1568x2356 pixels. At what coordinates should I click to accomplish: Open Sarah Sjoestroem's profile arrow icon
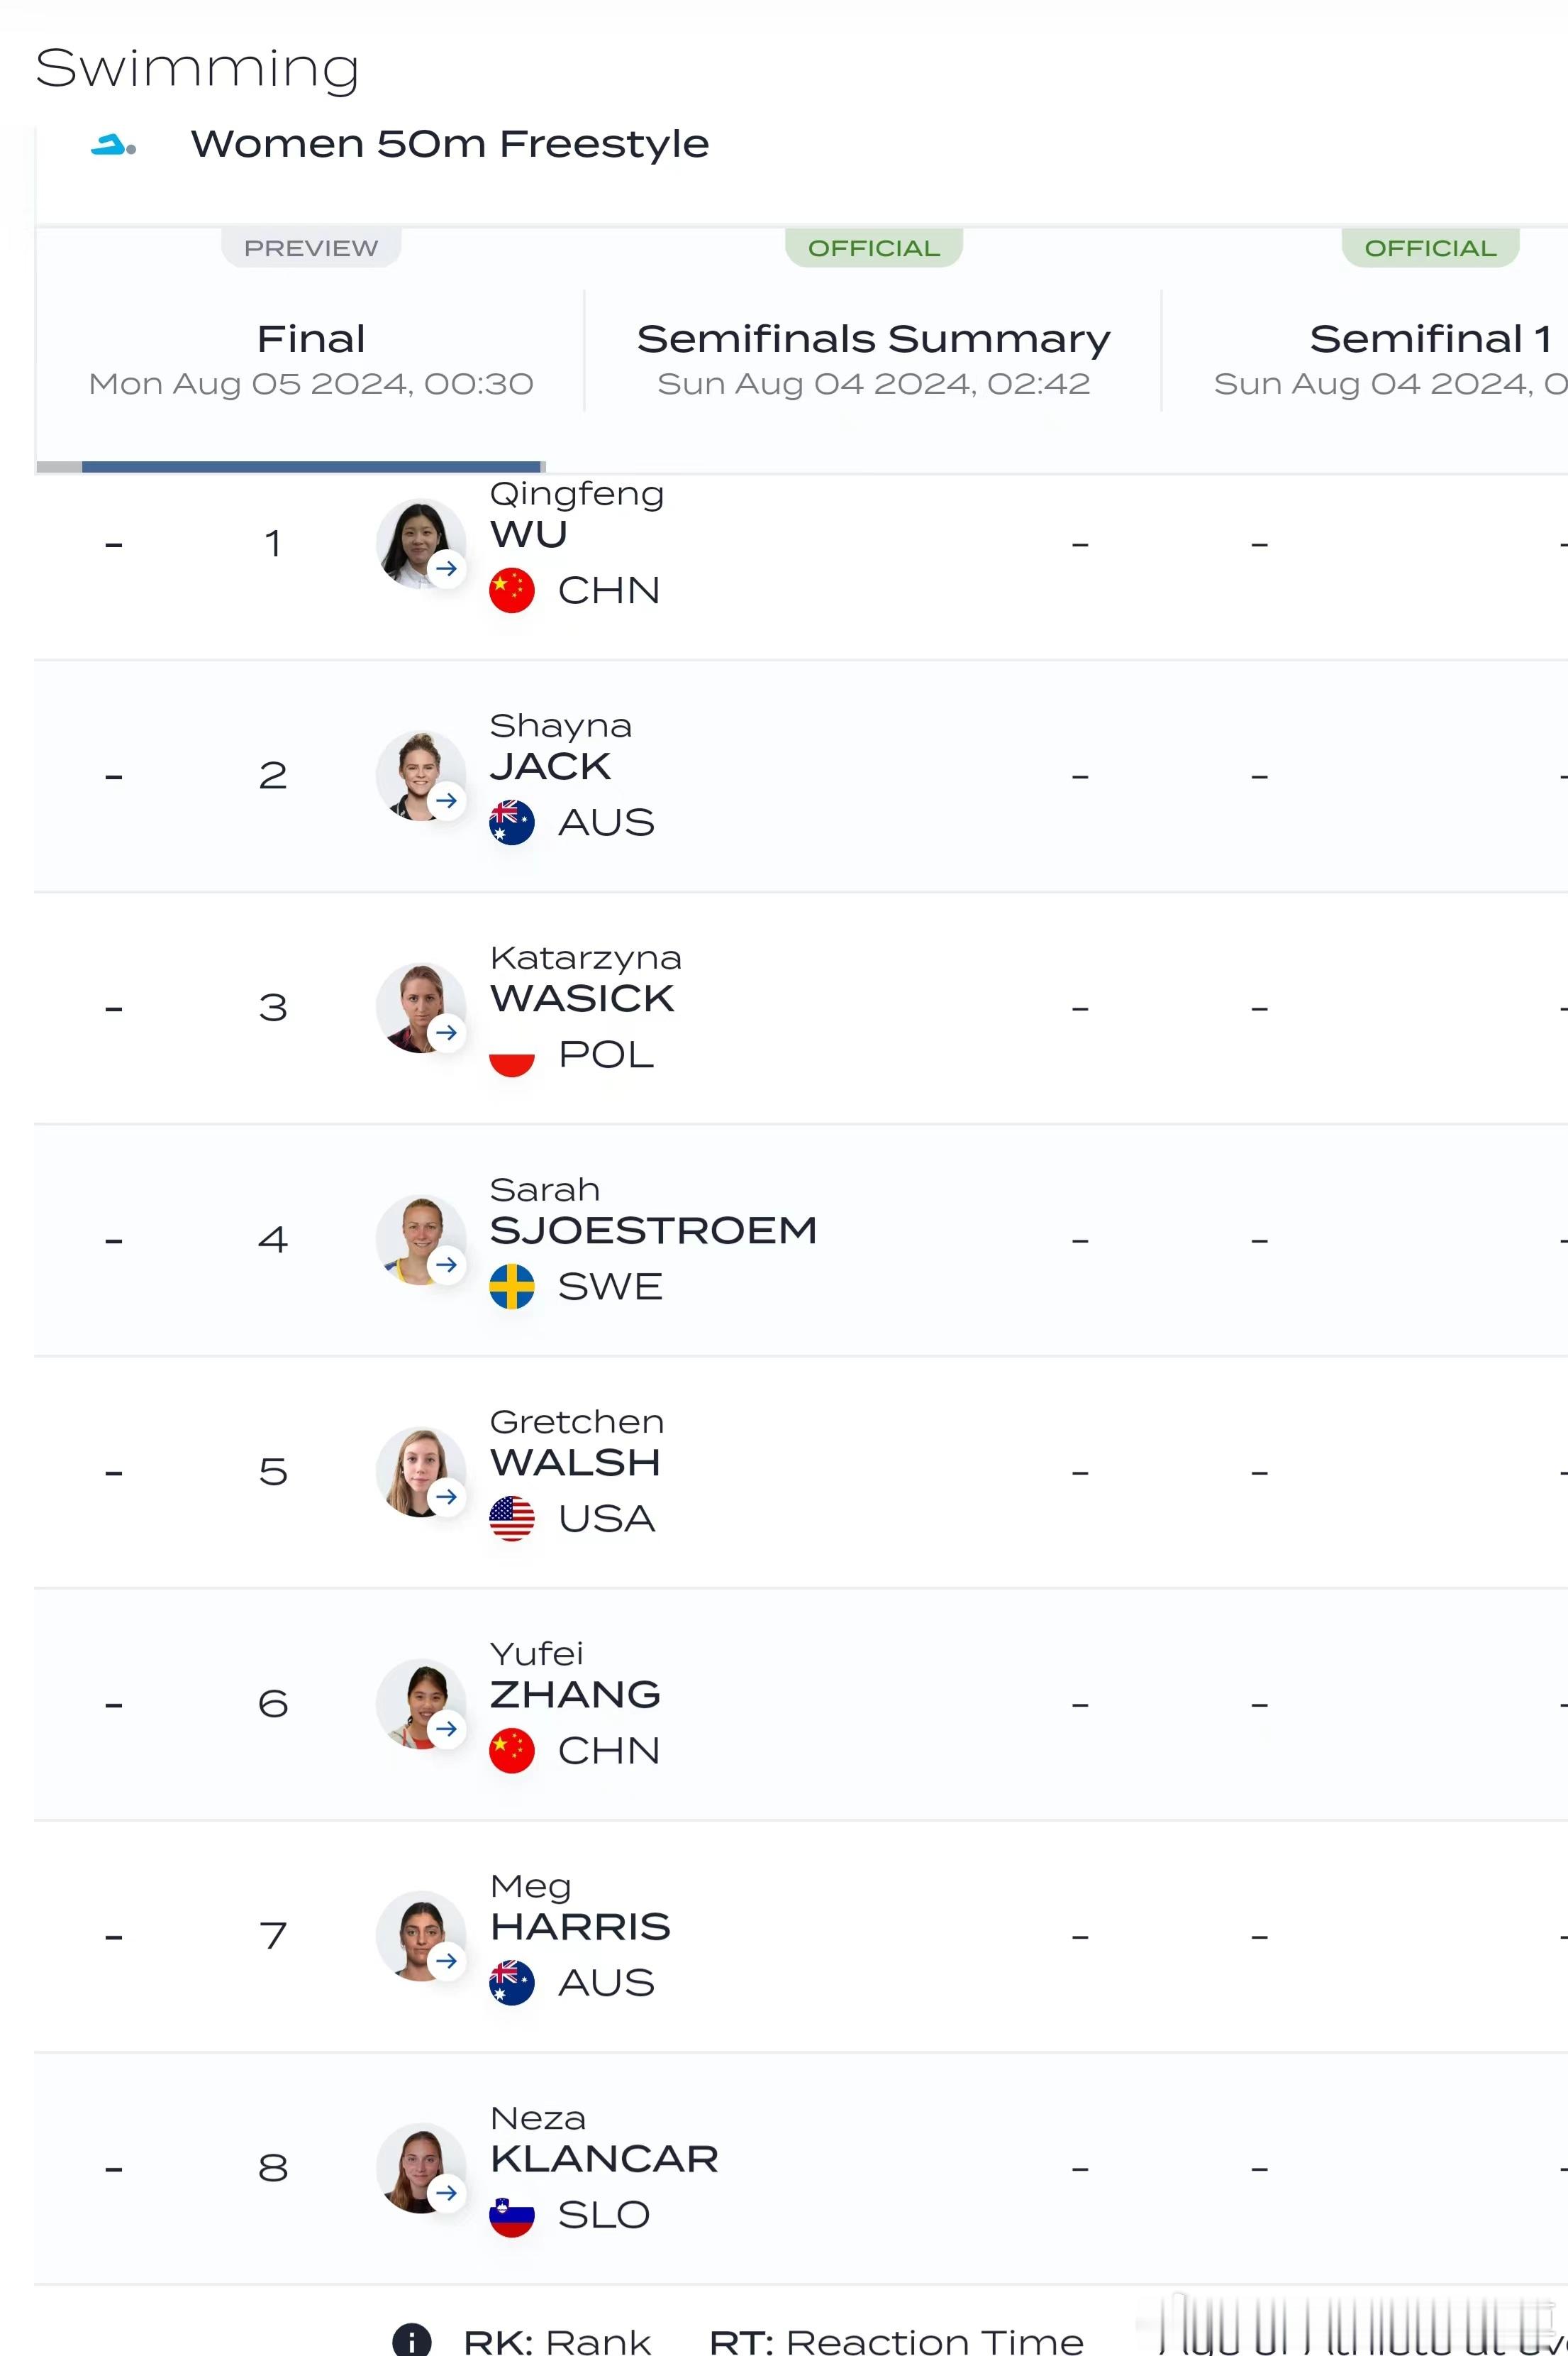click(447, 1265)
